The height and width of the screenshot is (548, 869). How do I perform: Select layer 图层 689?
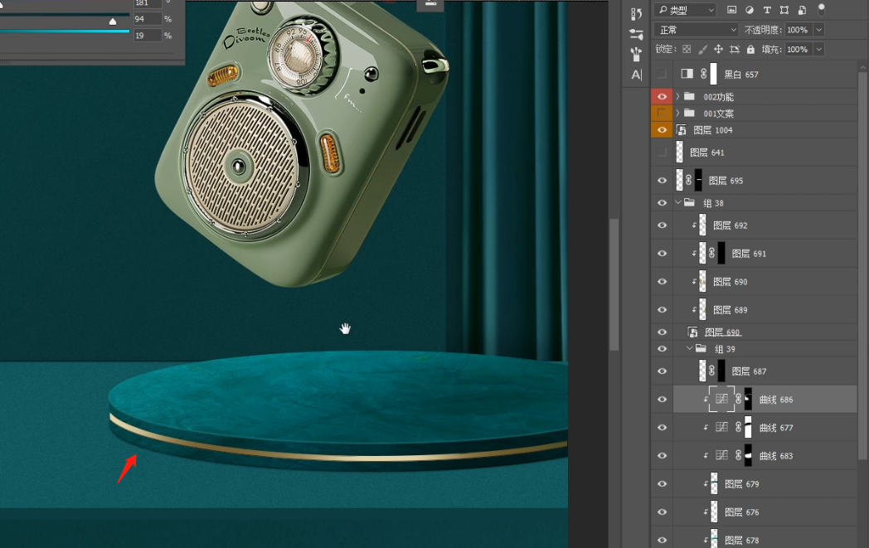click(x=765, y=310)
